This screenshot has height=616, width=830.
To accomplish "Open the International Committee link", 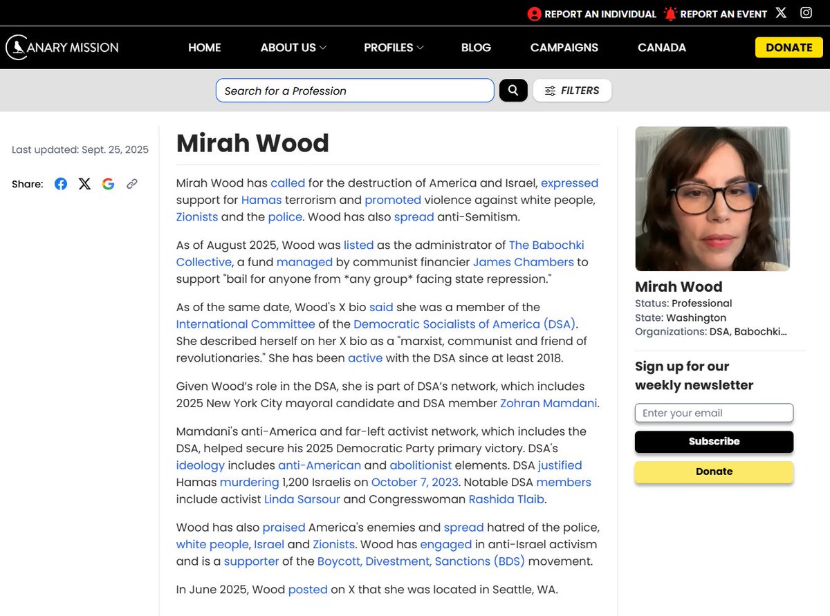I will pos(246,324).
